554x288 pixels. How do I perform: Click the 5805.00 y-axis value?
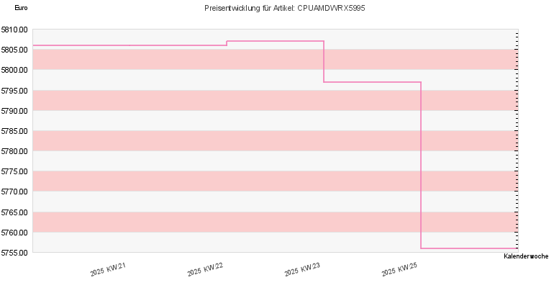(14, 50)
